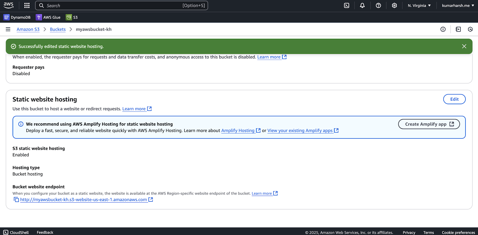Click the external-link icon after Amplify Hosting

[258, 130]
